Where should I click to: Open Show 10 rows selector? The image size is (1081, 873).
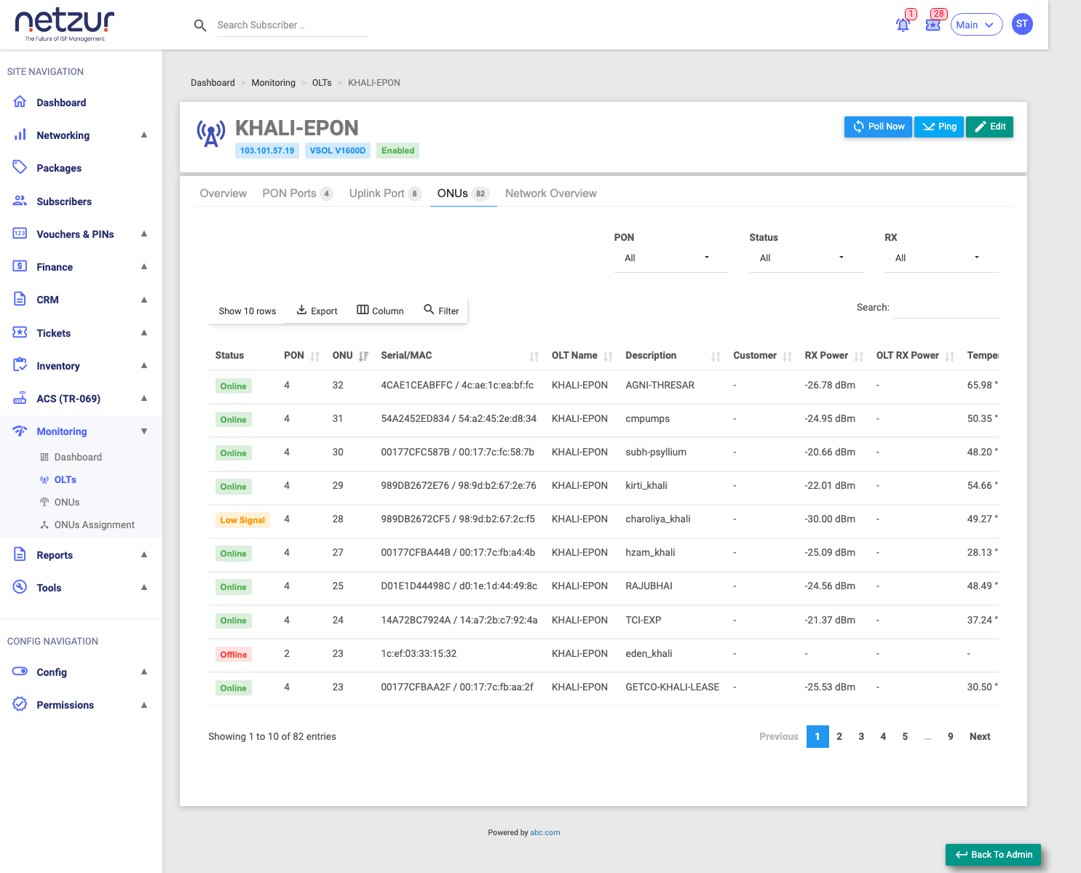pyautogui.click(x=248, y=311)
